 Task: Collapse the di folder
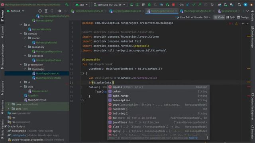click(x=21, y=25)
